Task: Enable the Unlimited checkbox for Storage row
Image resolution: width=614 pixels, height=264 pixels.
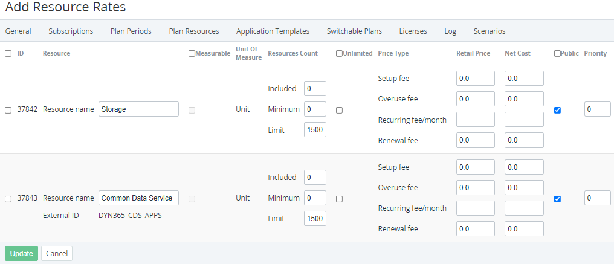Action: click(x=339, y=110)
